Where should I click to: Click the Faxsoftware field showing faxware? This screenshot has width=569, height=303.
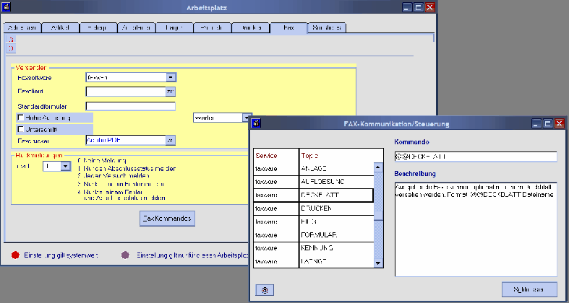127,77
